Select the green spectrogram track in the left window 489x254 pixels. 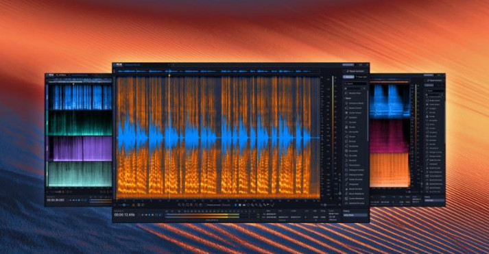80,123
